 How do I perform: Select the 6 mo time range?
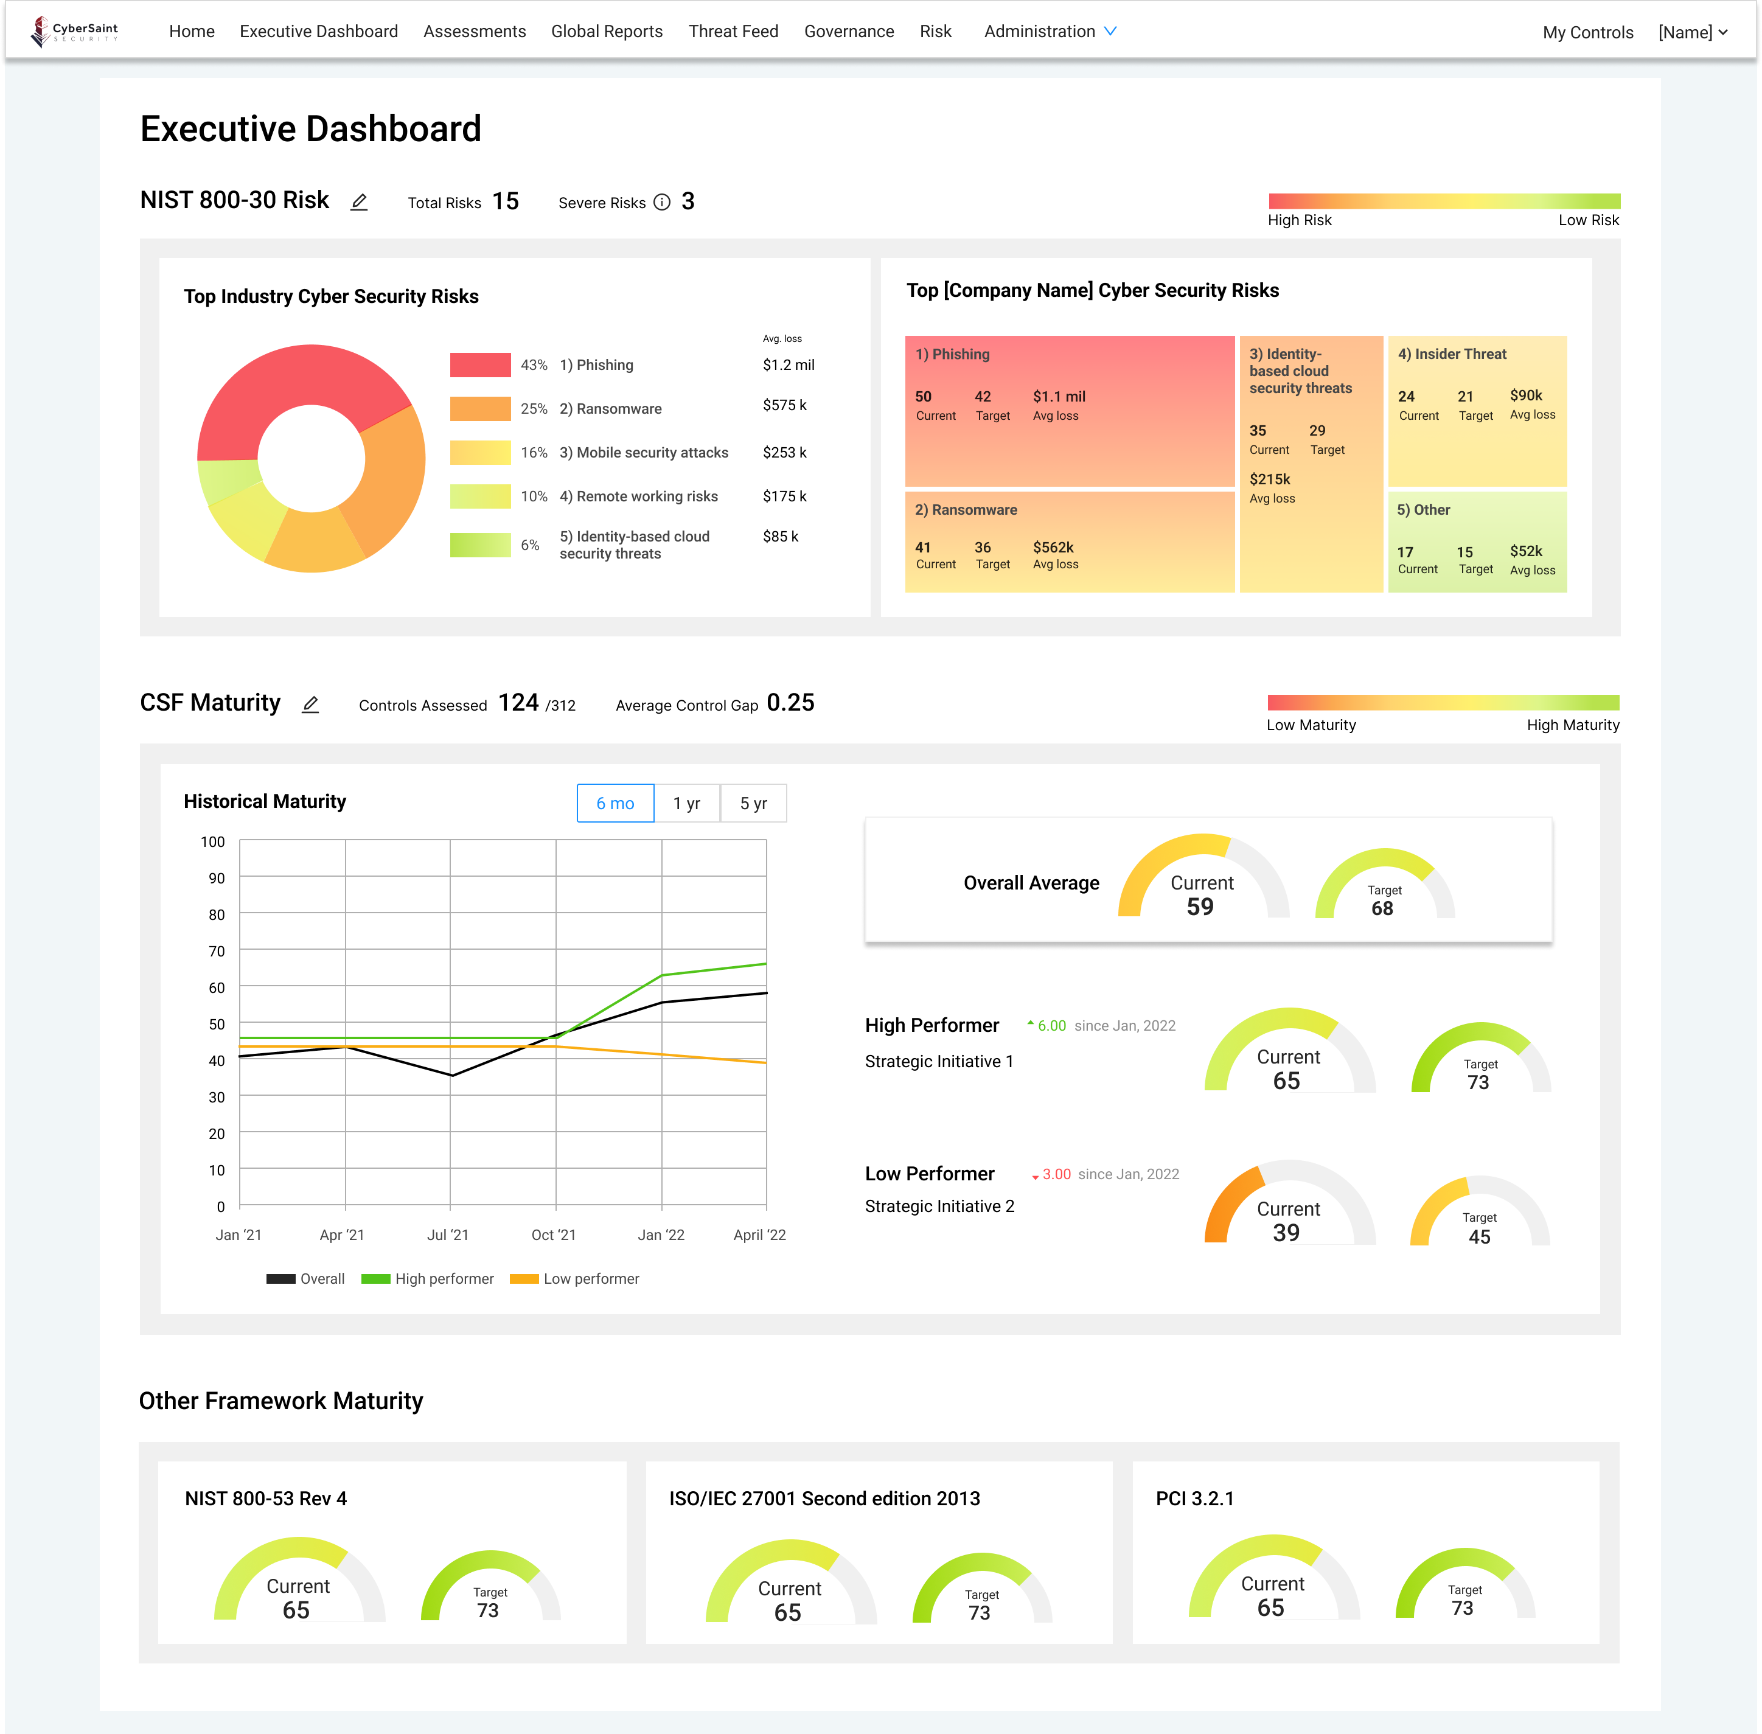click(615, 803)
